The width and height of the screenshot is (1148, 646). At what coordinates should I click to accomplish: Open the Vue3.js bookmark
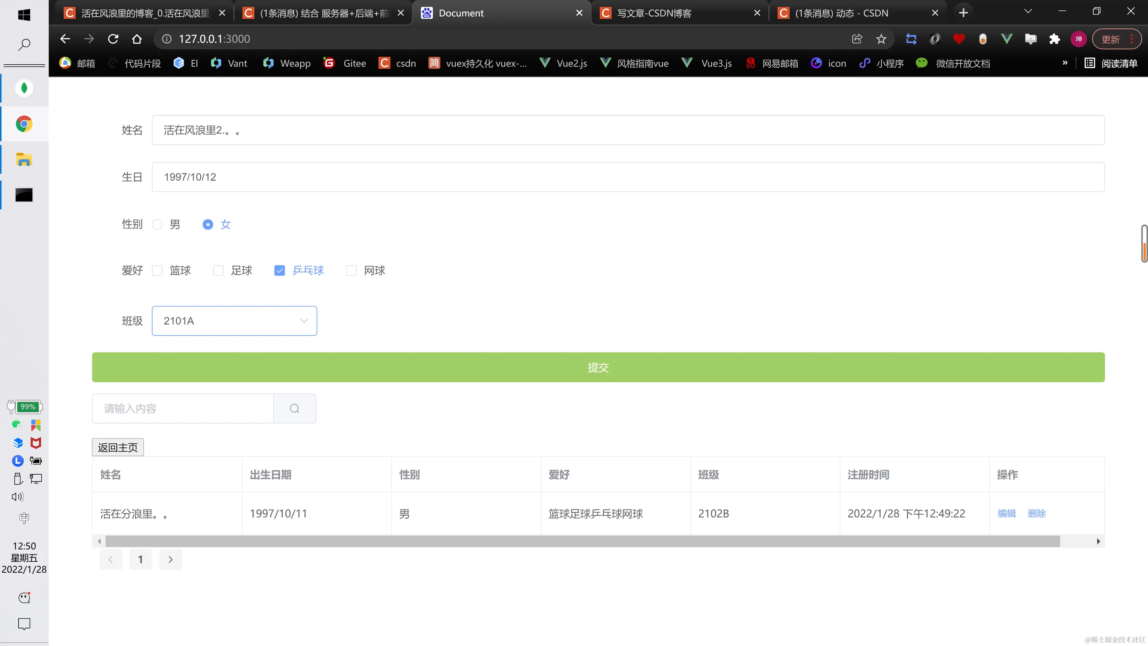pyautogui.click(x=707, y=63)
